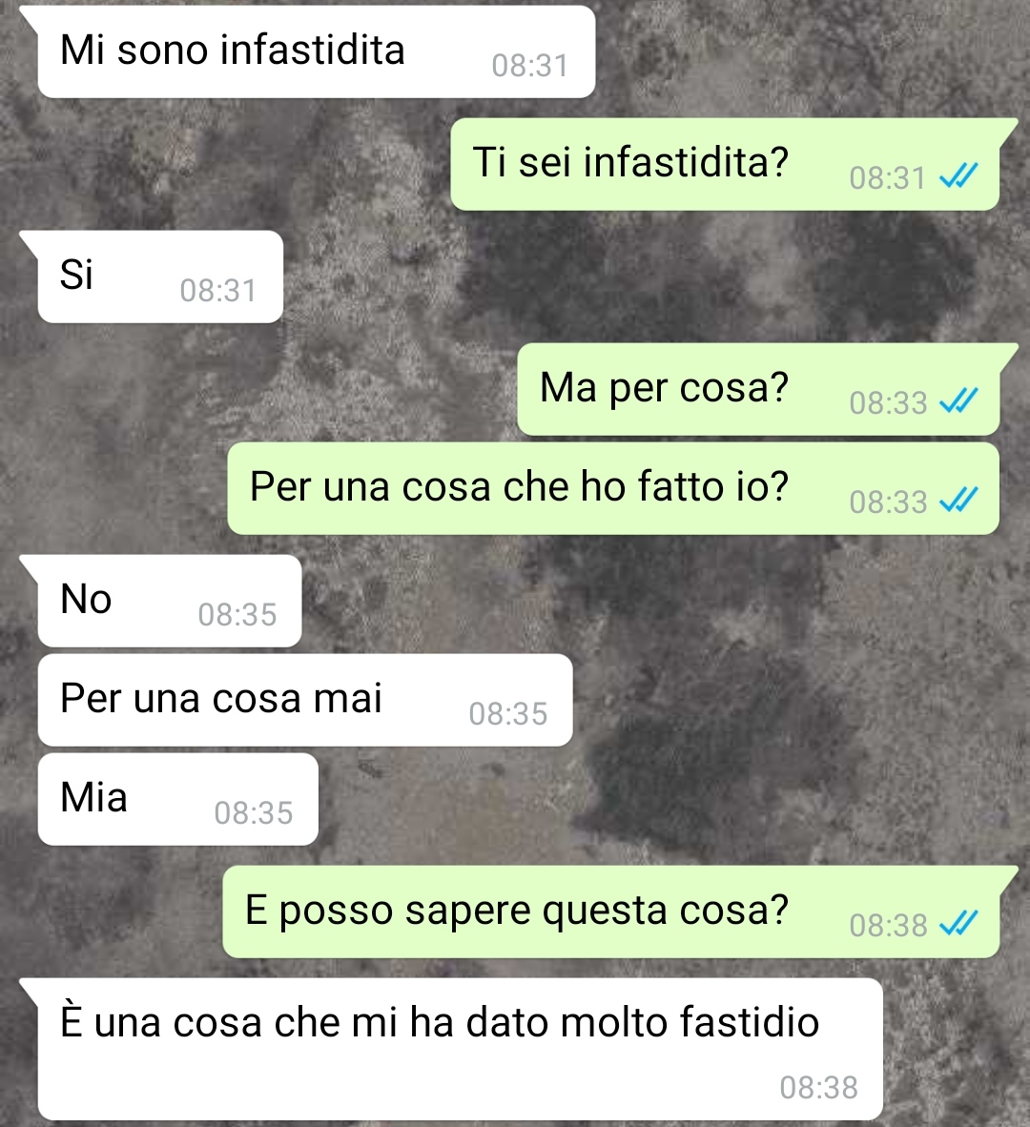Tap the 08:31 timestamp on "Mi sono infastidita"
The image size is (1030, 1127).
(x=530, y=66)
